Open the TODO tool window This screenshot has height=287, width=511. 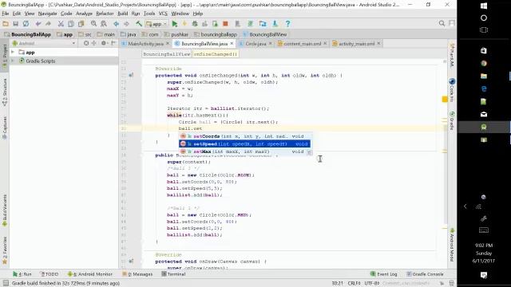point(49,274)
